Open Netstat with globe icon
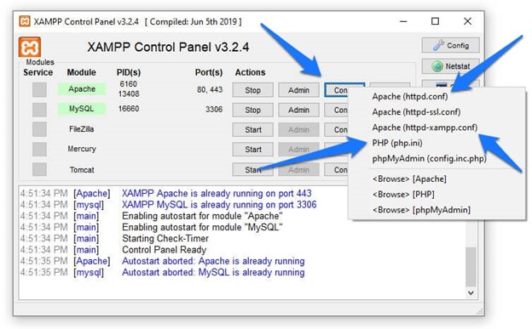 (x=450, y=66)
